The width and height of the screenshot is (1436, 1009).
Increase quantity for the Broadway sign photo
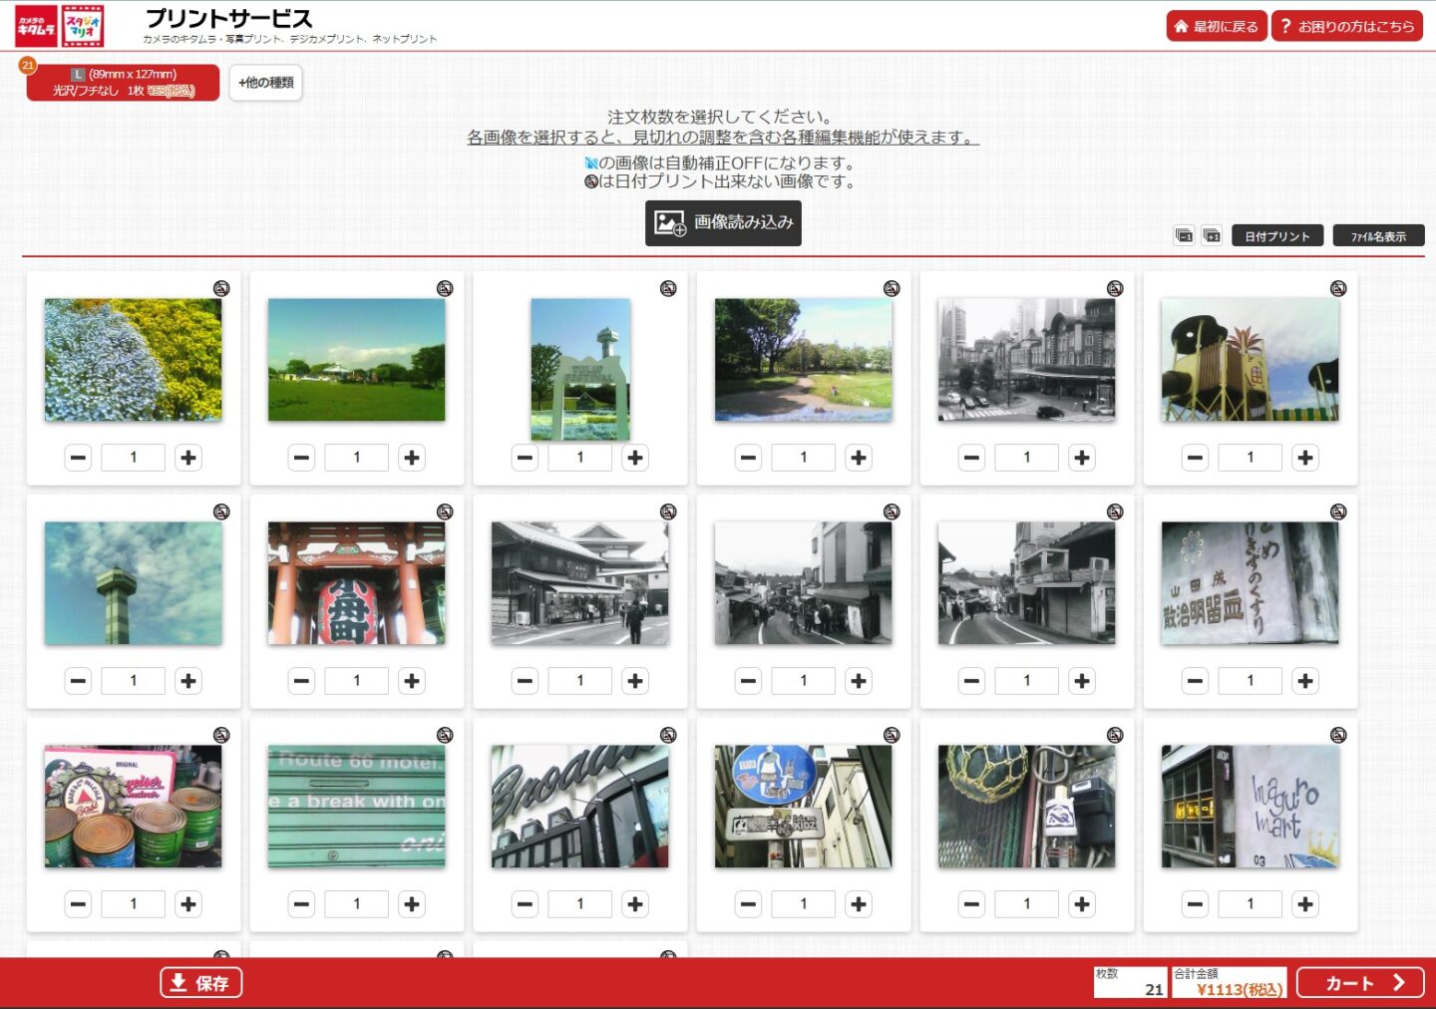click(x=635, y=904)
